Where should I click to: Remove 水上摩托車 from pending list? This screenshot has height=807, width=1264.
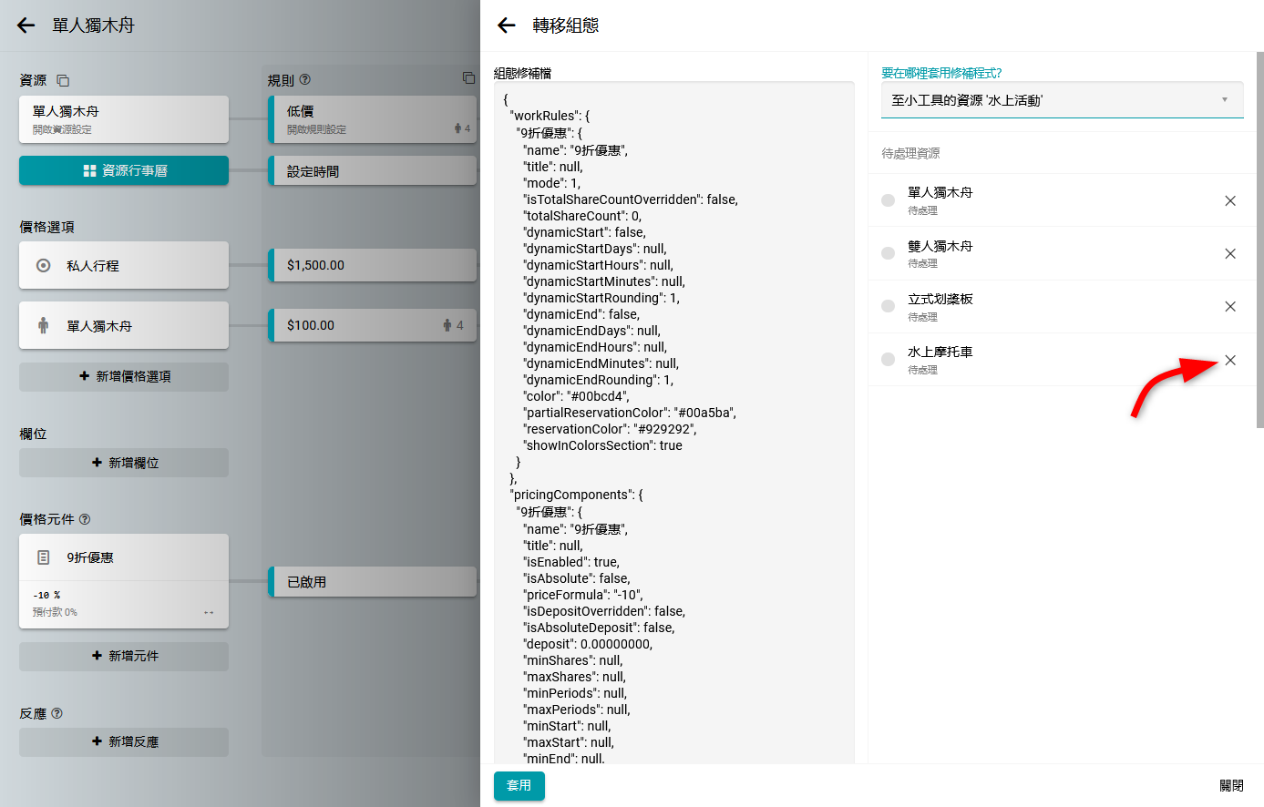tap(1229, 360)
